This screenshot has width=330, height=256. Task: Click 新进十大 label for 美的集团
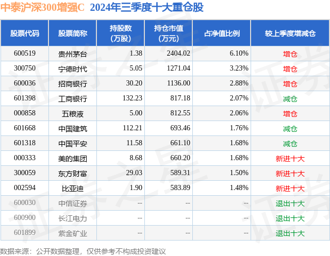[x=290, y=159]
